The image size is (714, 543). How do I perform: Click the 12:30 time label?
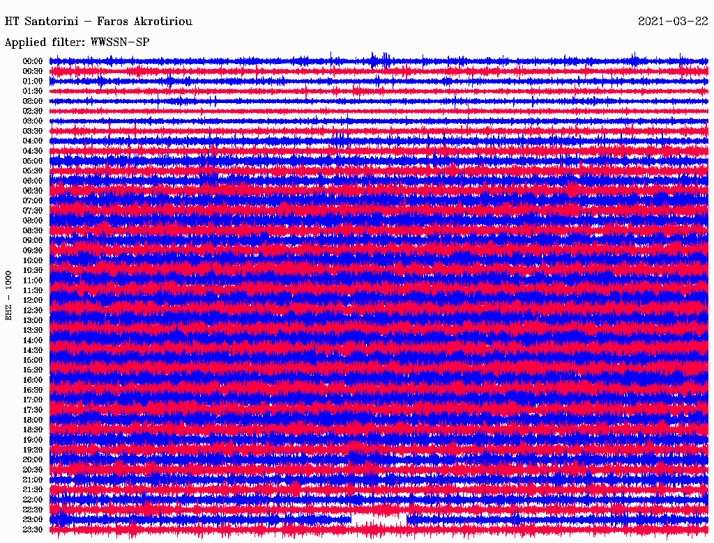point(33,310)
